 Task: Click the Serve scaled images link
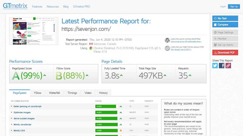pos(24,118)
